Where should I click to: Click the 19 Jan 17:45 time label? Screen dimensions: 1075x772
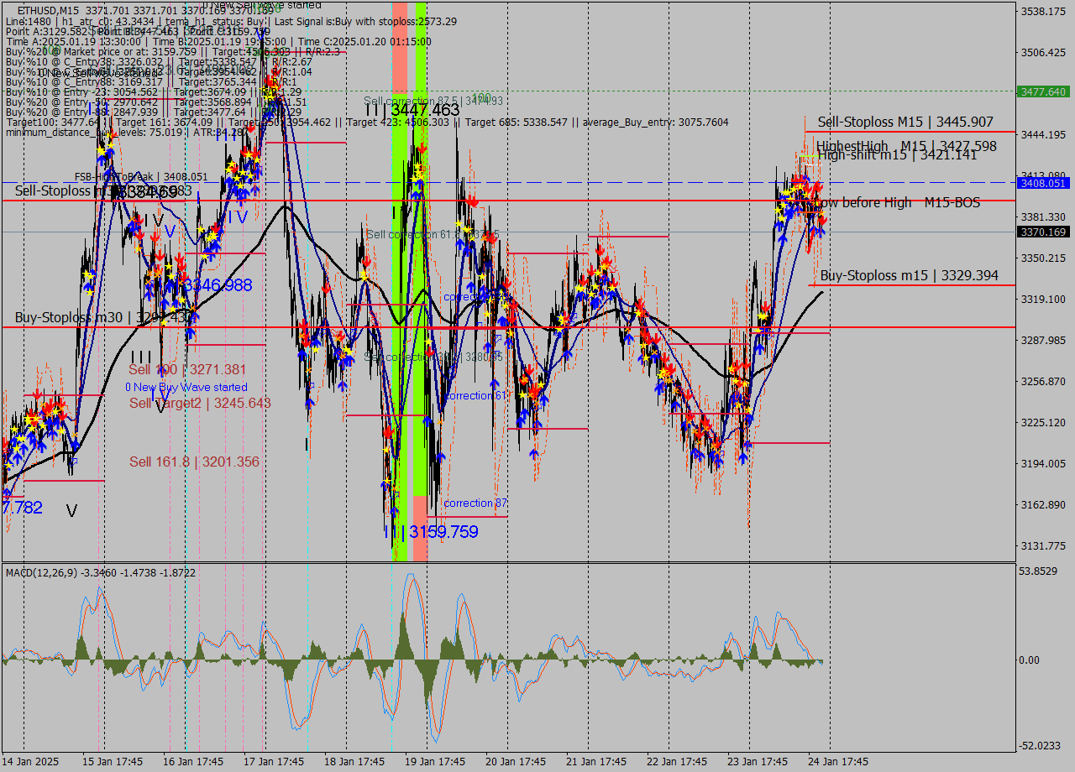pyautogui.click(x=436, y=762)
